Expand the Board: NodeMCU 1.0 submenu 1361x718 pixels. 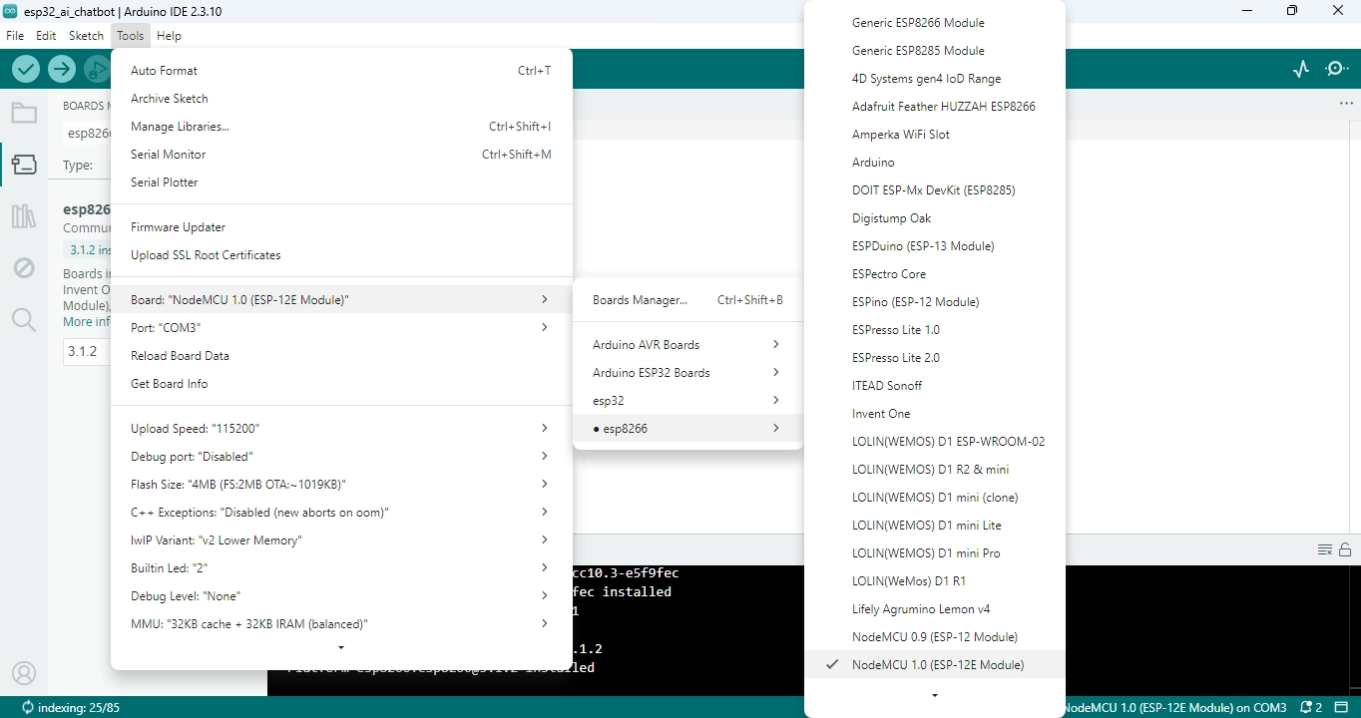point(341,300)
